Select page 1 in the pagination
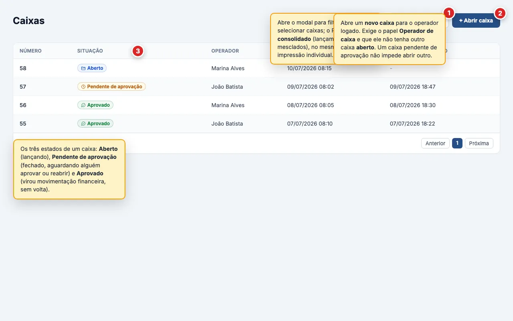The height and width of the screenshot is (321, 513). pos(457,143)
